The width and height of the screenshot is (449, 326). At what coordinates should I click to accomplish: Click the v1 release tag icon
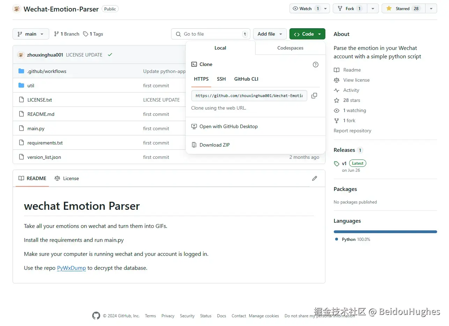coord(337,164)
